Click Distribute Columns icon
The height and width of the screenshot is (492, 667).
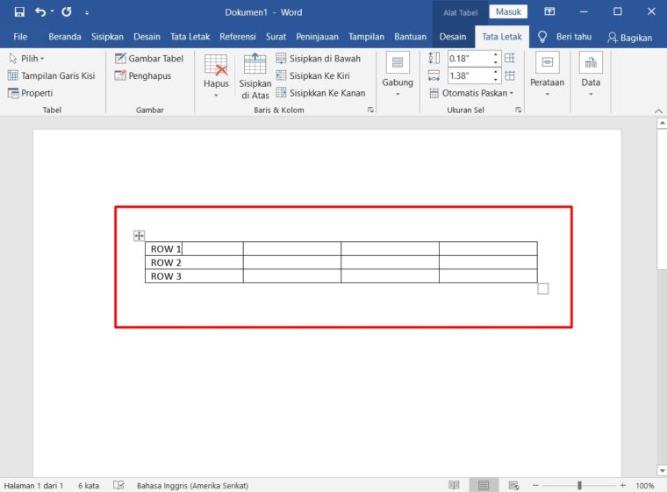point(510,75)
